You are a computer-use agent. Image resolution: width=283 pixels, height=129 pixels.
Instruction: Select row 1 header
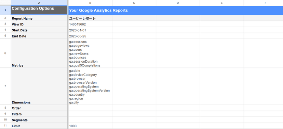[x=5, y=10]
